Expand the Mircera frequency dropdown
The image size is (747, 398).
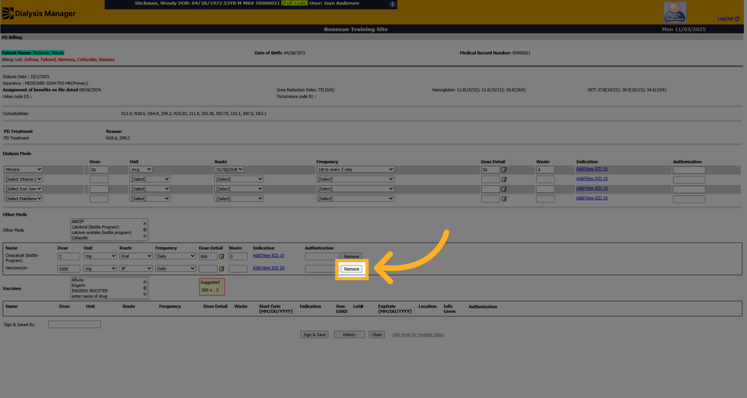pyautogui.click(x=355, y=169)
